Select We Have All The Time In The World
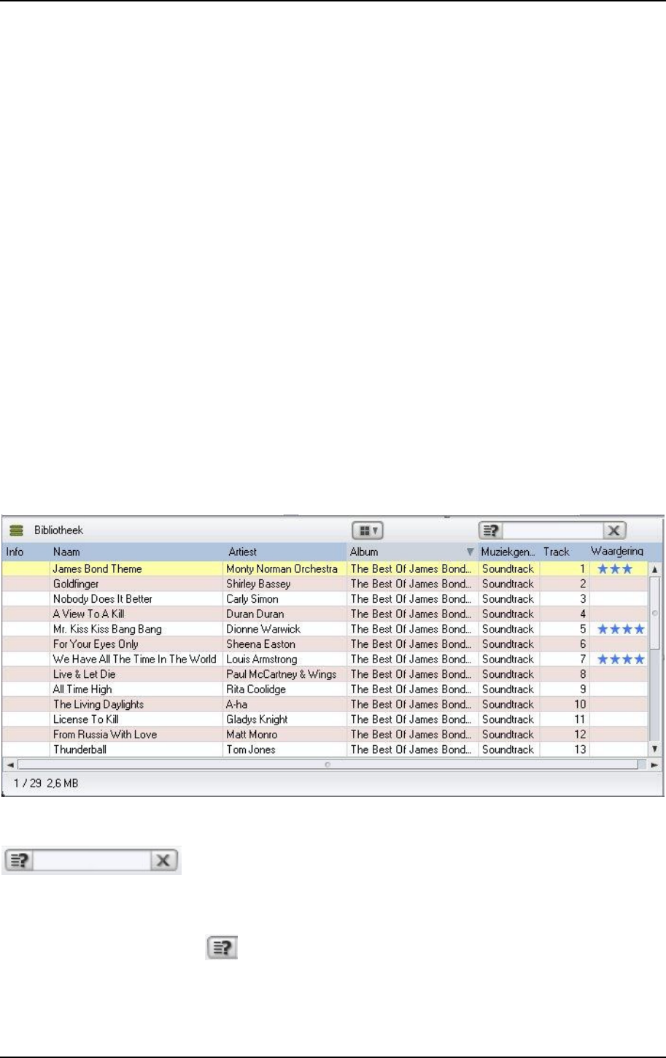The width and height of the screenshot is (666, 1058). tap(134, 659)
